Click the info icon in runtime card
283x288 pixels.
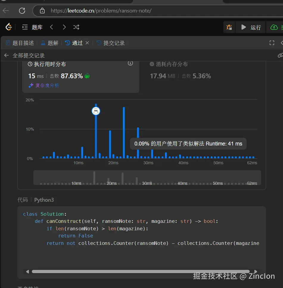(130, 63)
